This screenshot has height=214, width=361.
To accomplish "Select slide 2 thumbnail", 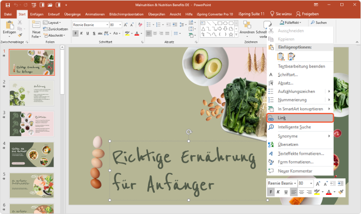I will click(32, 93).
